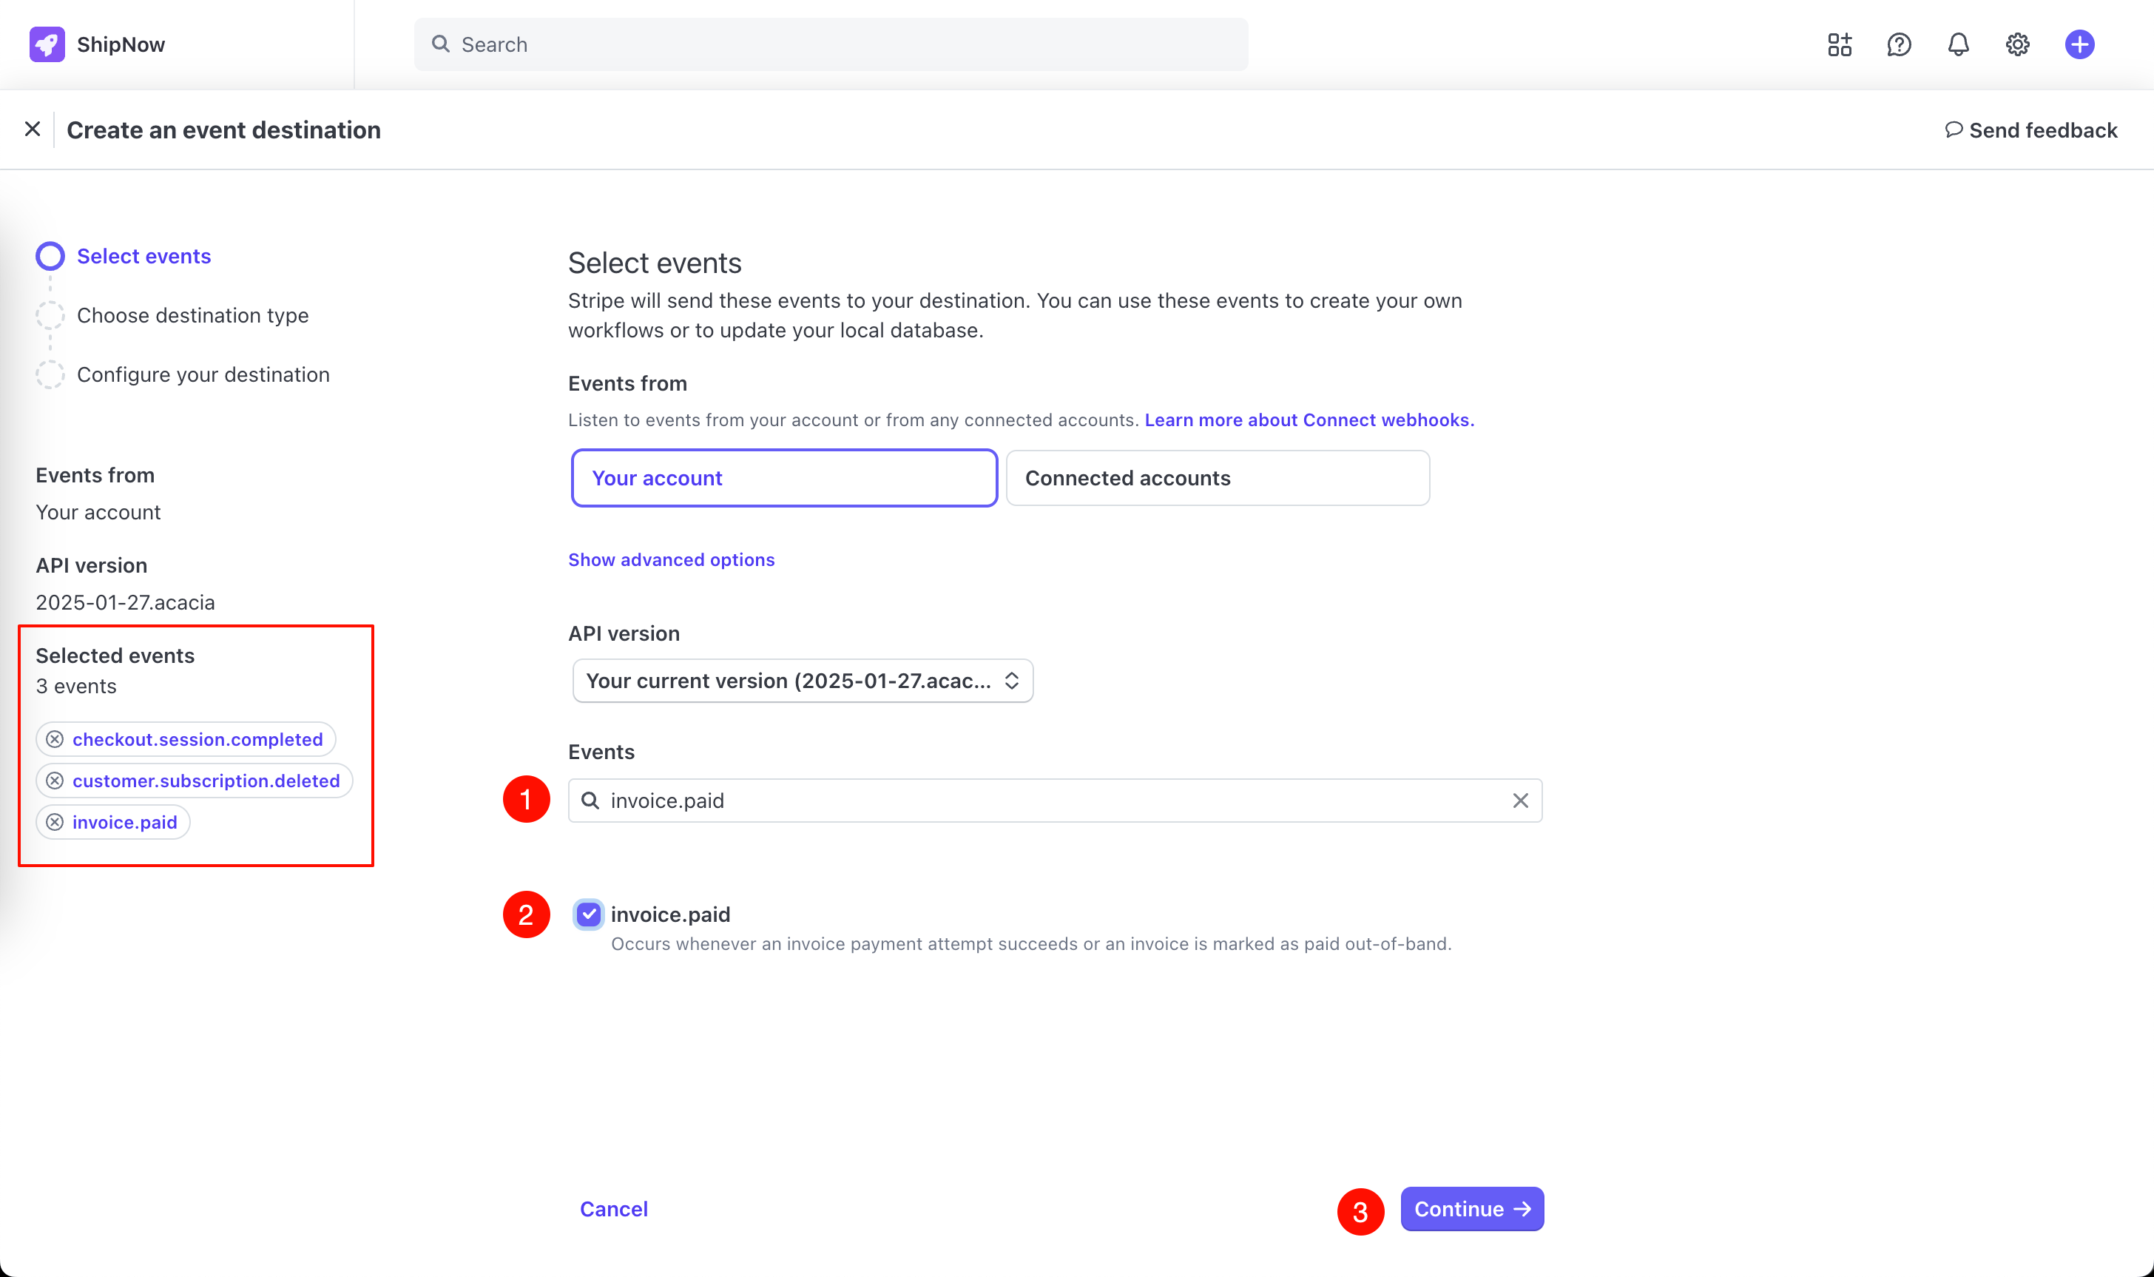
Task: Click the purple plus create button
Action: pyautogui.click(x=2079, y=44)
